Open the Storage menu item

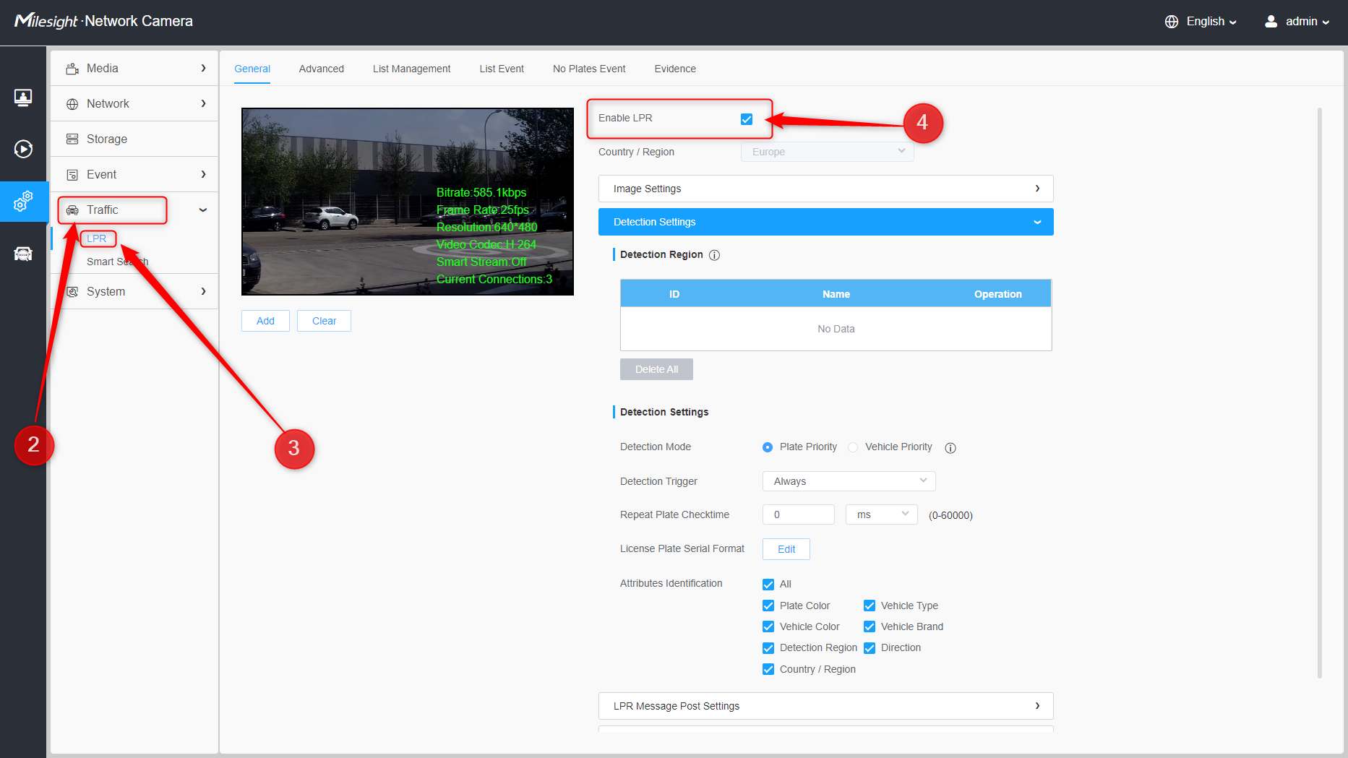coord(134,139)
